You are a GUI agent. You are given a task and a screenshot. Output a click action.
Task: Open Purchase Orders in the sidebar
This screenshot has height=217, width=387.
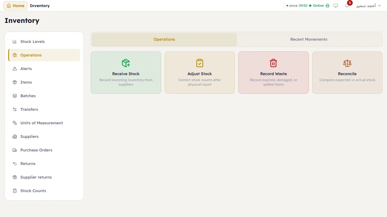coord(44,150)
